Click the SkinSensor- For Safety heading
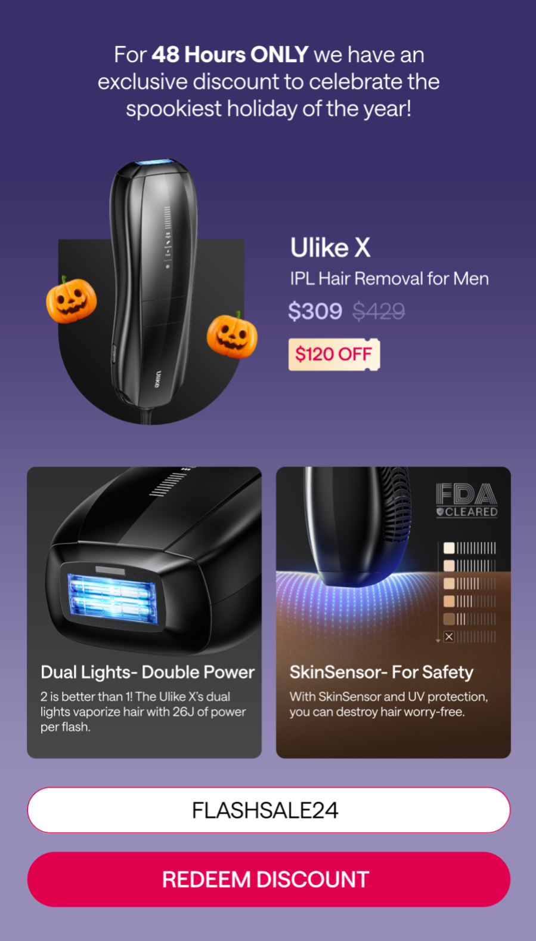The width and height of the screenshot is (536, 941). pos(382,672)
